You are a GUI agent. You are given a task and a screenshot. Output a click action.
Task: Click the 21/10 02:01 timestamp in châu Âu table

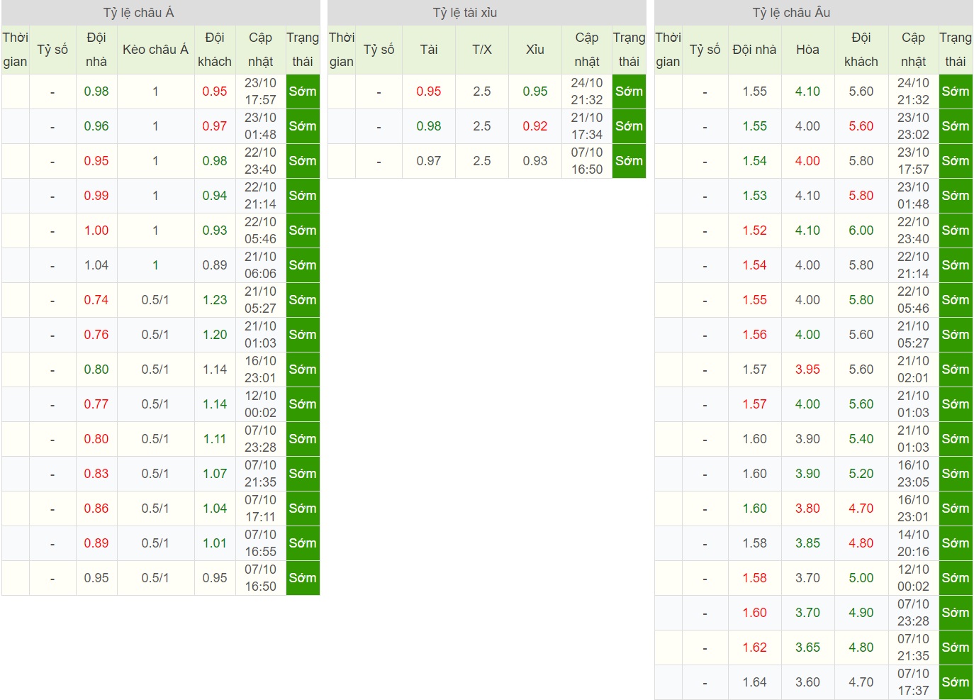(913, 370)
